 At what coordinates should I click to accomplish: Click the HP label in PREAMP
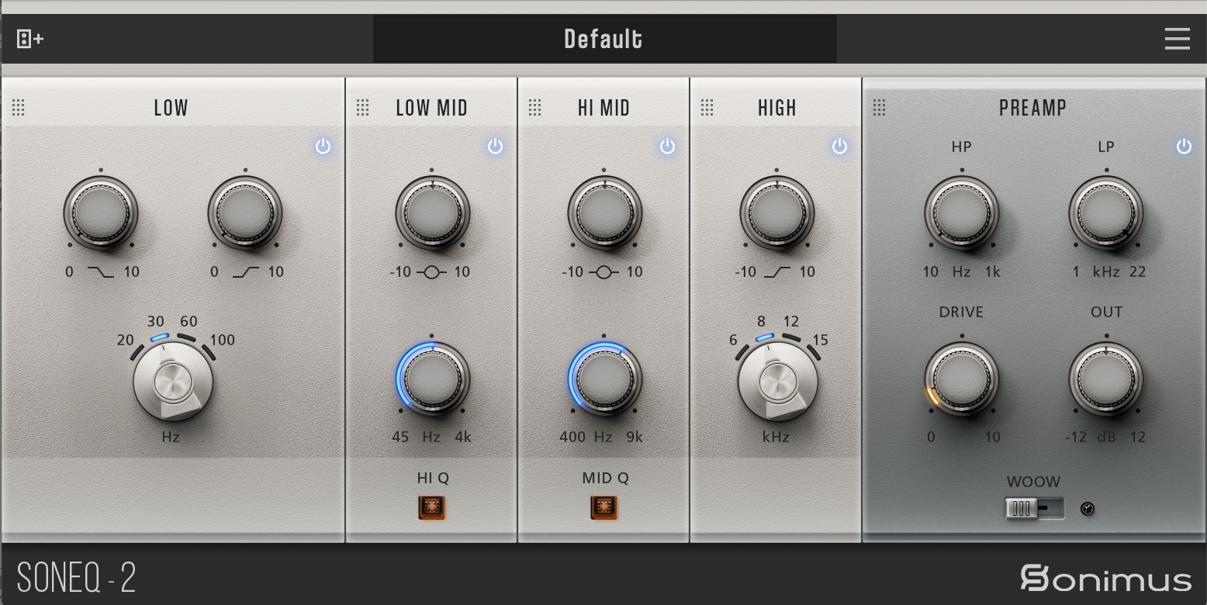(961, 147)
